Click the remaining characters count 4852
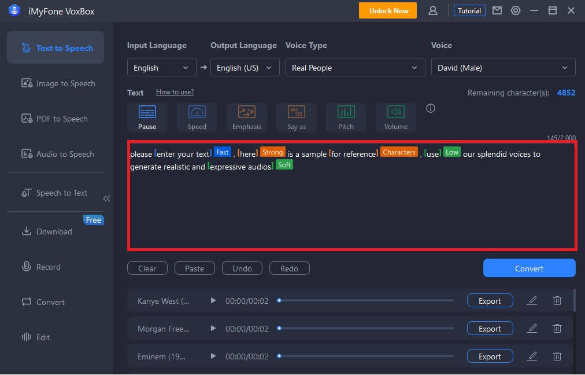This screenshot has width=585, height=375. (566, 93)
